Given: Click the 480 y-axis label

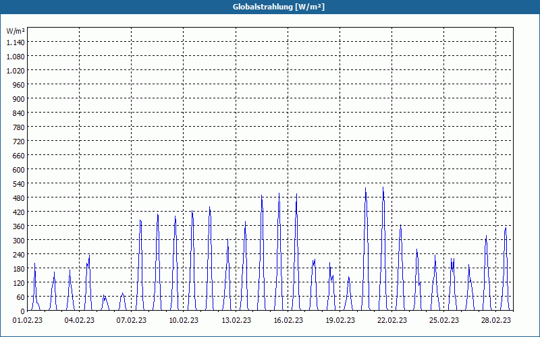Looking at the screenshot, I should [19, 198].
